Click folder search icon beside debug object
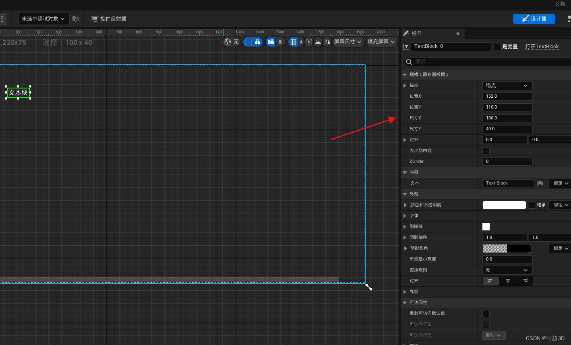 click(76, 18)
